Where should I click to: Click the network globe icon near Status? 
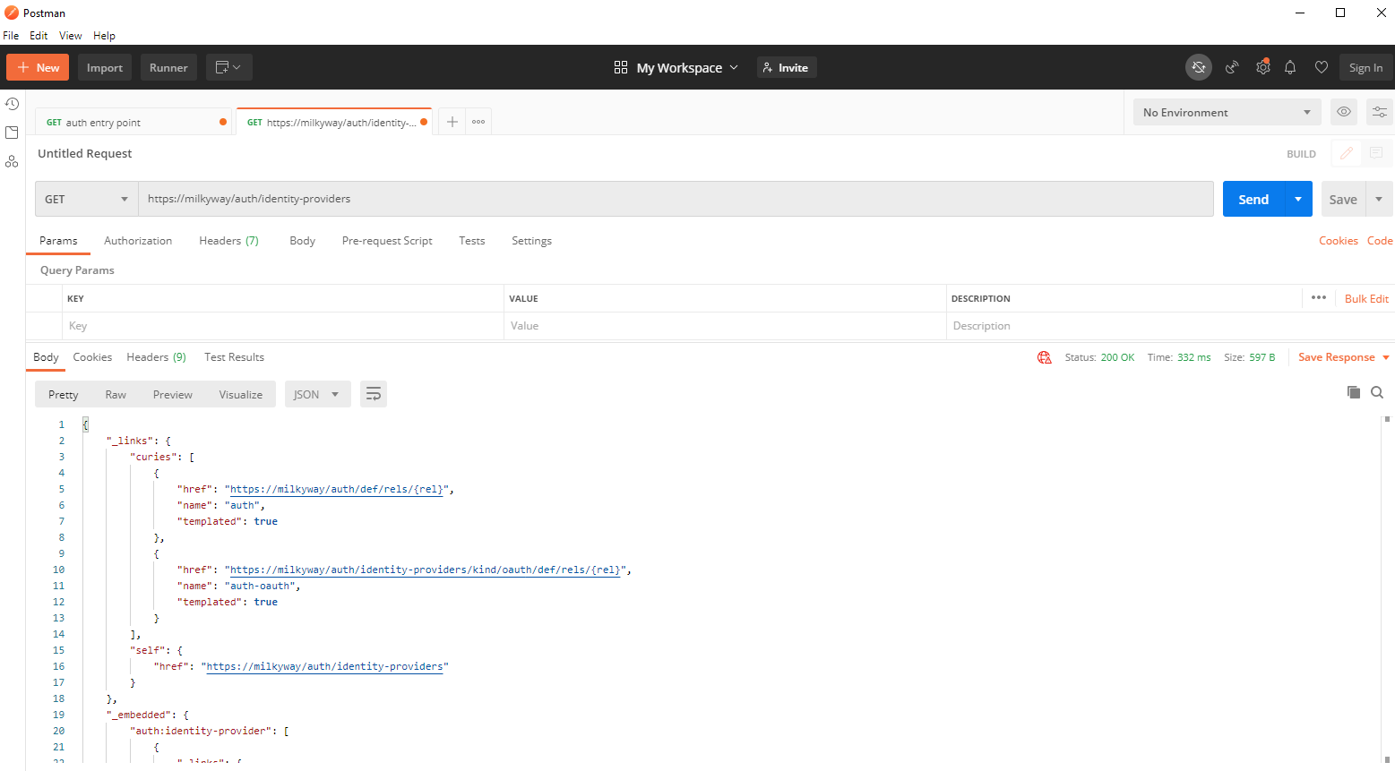click(x=1045, y=357)
